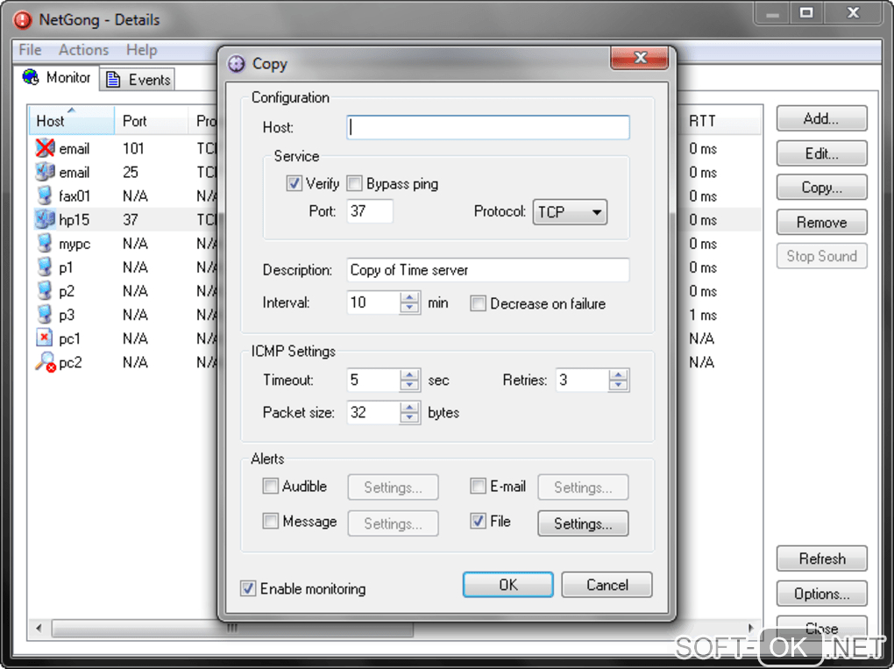Click the globe icon on Monitor tab

click(31, 77)
